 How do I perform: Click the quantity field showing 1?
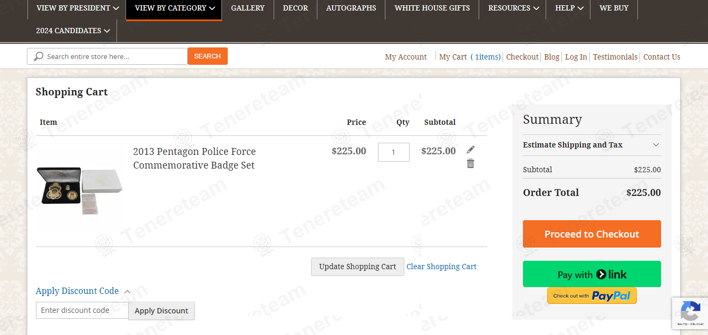[393, 152]
